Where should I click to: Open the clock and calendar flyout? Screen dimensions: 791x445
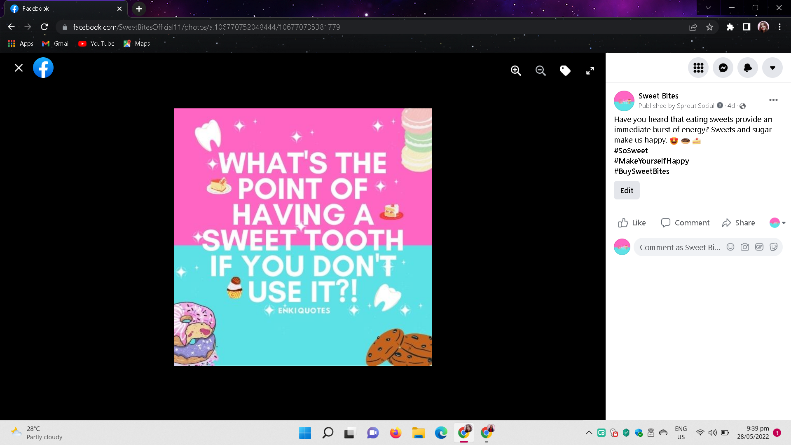753,433
